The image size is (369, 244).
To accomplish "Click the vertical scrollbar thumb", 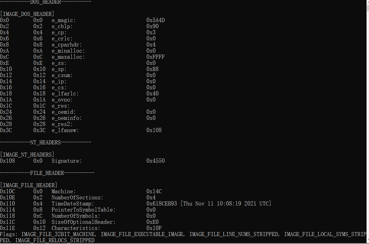I will click(x=367, y=8).
